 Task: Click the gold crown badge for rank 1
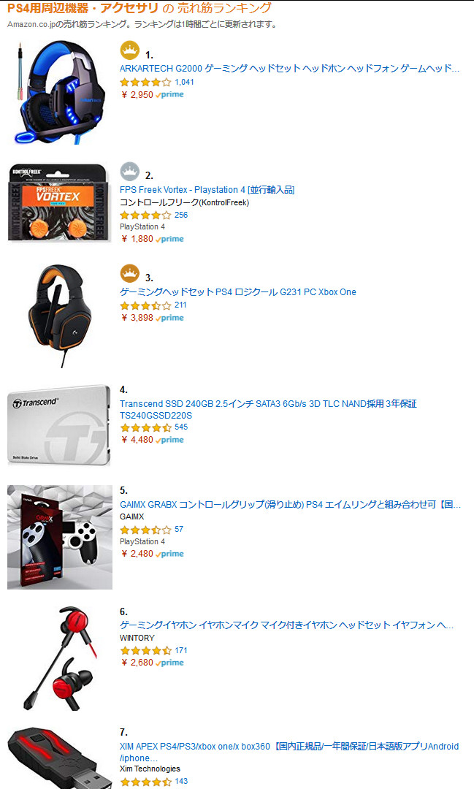[x=130, y=50]
